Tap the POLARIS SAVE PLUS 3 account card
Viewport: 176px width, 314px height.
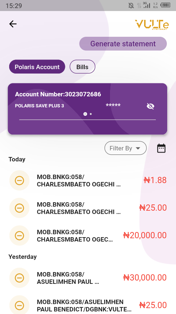pos(88,109)
